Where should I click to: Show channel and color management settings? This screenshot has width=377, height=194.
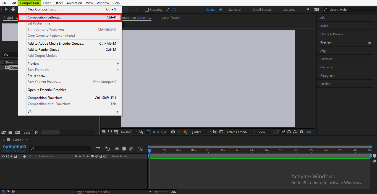pos(185,132)
